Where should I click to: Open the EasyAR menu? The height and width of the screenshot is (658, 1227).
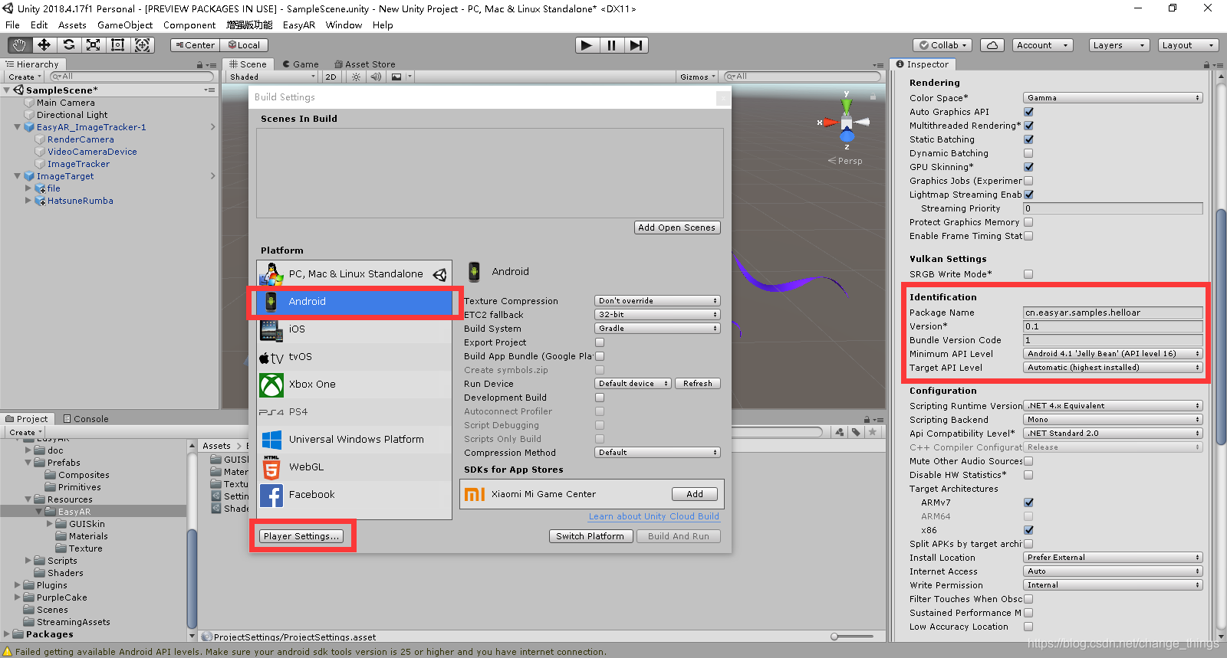point(299,25)
